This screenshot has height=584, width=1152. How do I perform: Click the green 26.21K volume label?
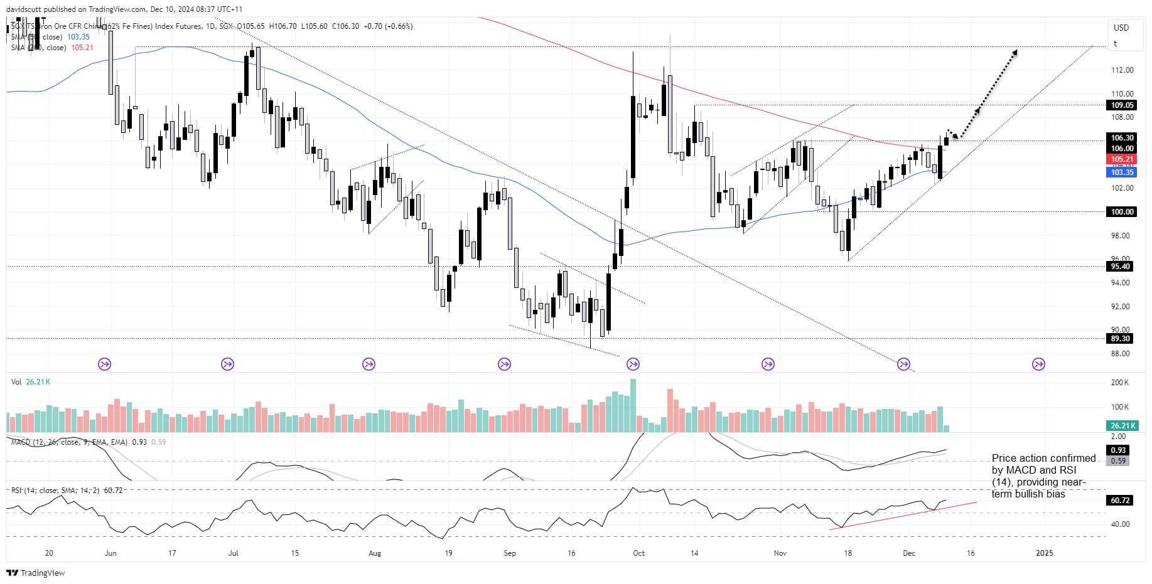click(x=1122, y=426)
